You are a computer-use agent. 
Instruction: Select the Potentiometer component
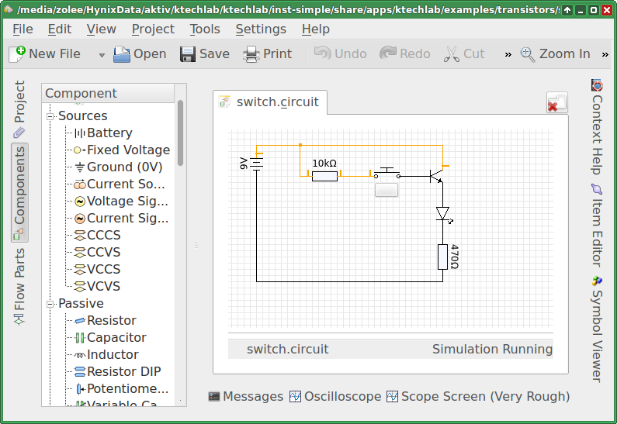tap(121, 388)
